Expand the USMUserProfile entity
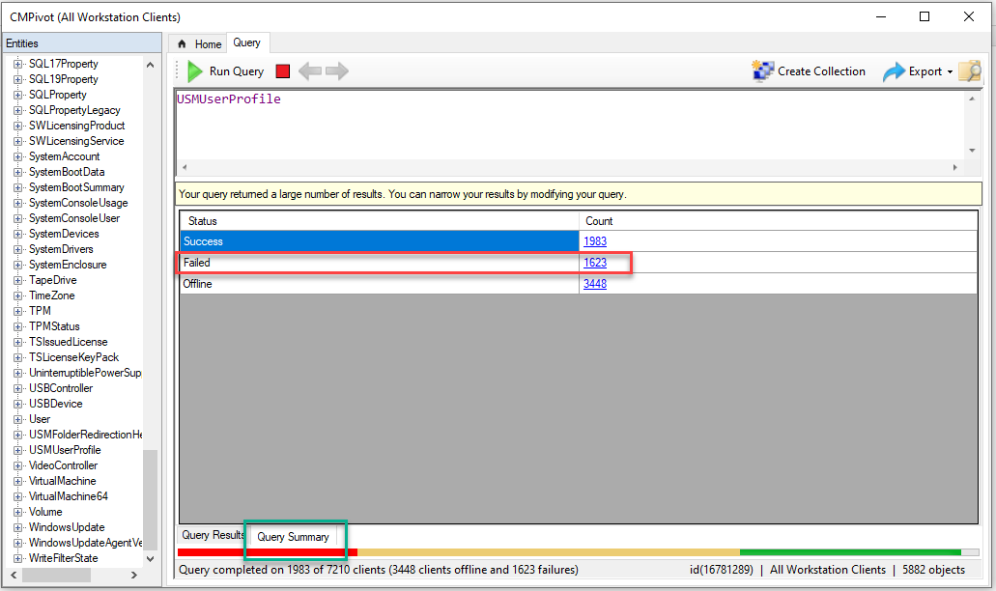 pyautogui.click(x=17, y=450)
